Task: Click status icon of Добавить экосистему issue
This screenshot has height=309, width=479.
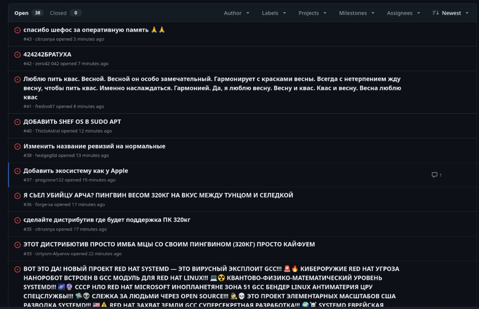Action: [x=17, y=171]
